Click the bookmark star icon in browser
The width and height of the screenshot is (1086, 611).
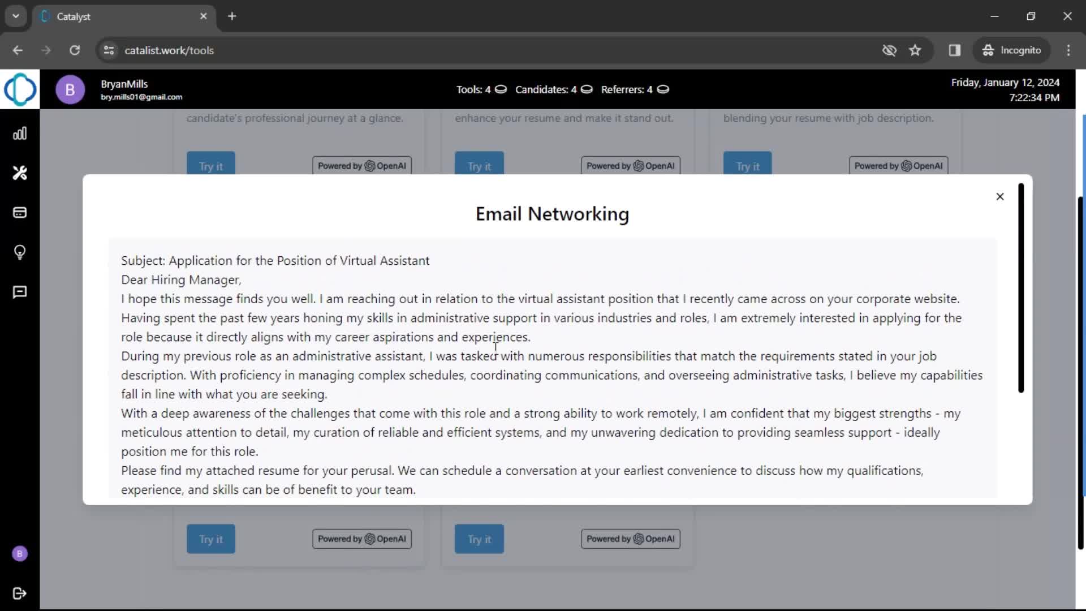click(x=915, y=50)
